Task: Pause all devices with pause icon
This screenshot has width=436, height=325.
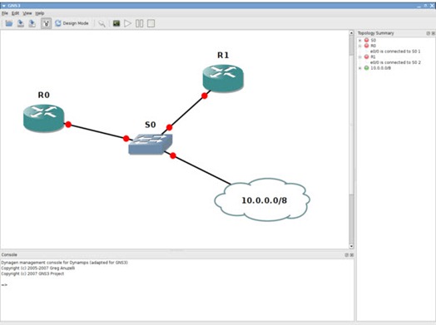Action: point(139,23)
